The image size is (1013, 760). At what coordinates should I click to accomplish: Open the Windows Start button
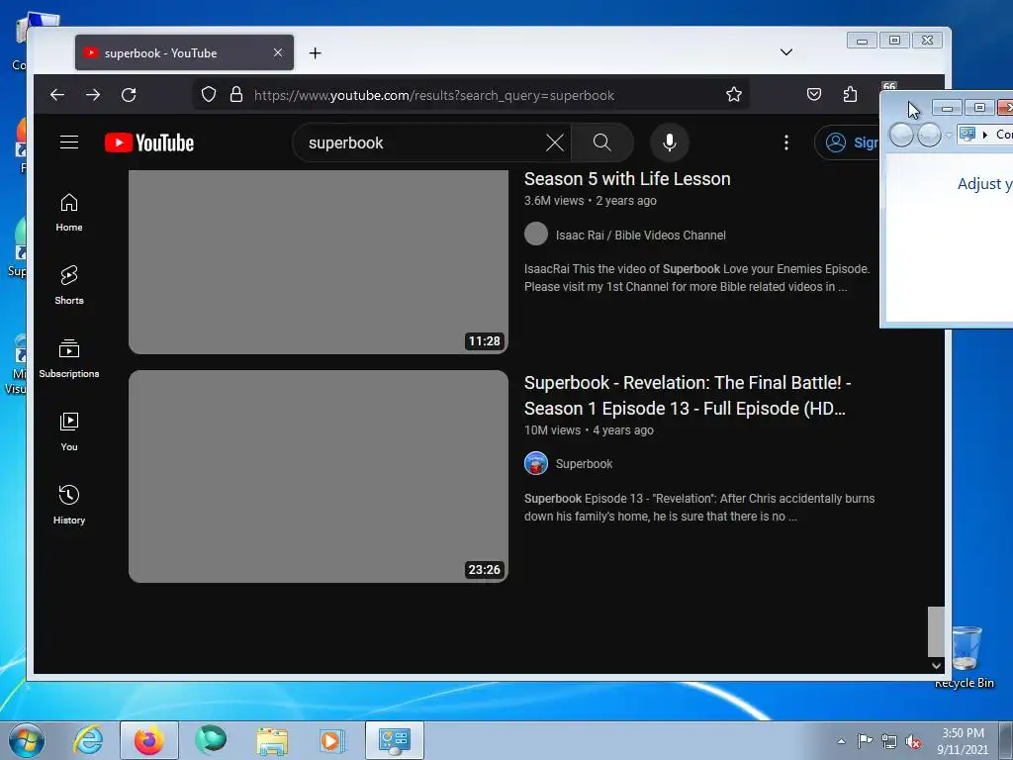[27, 740]
